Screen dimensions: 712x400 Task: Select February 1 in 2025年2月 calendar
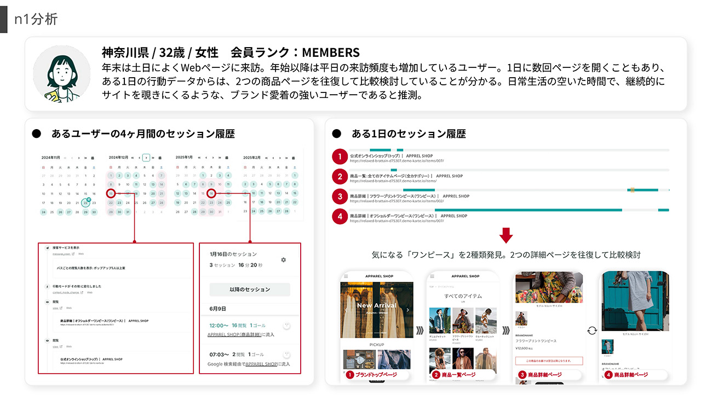295,176
